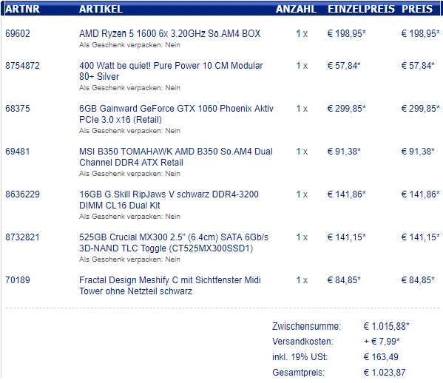Click the Ryzen 5 gift wrap note

point(129,45)
